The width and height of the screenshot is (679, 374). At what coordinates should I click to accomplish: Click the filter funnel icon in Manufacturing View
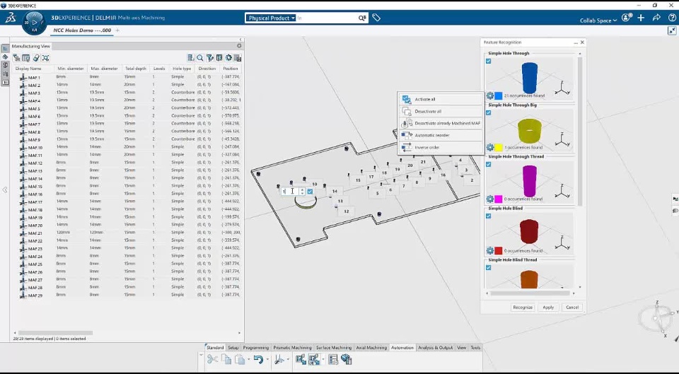click(210, 57)
